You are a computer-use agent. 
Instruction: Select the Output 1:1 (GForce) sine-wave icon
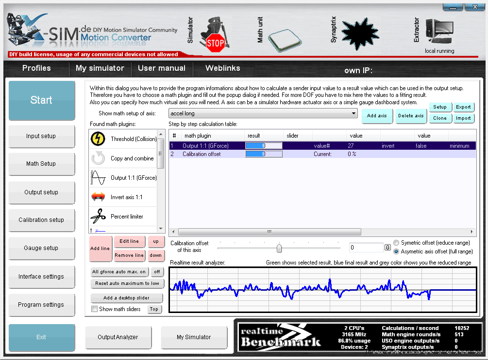[x=98, y=178]
